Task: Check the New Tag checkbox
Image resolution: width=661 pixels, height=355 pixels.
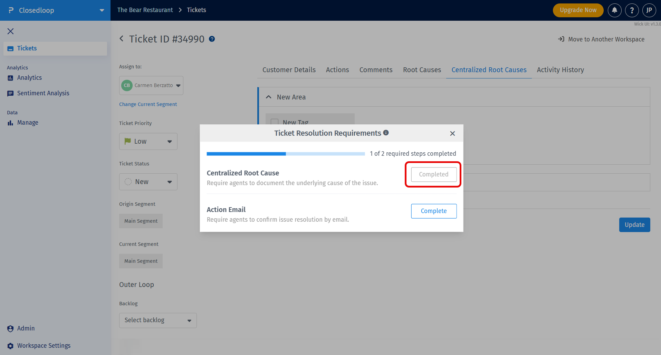Action: (275, 122)
